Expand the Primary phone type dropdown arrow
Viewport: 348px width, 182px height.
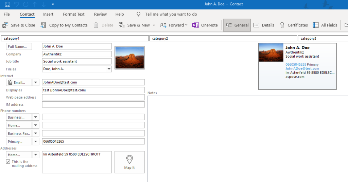pyautogui.click(x=36, y=142)
